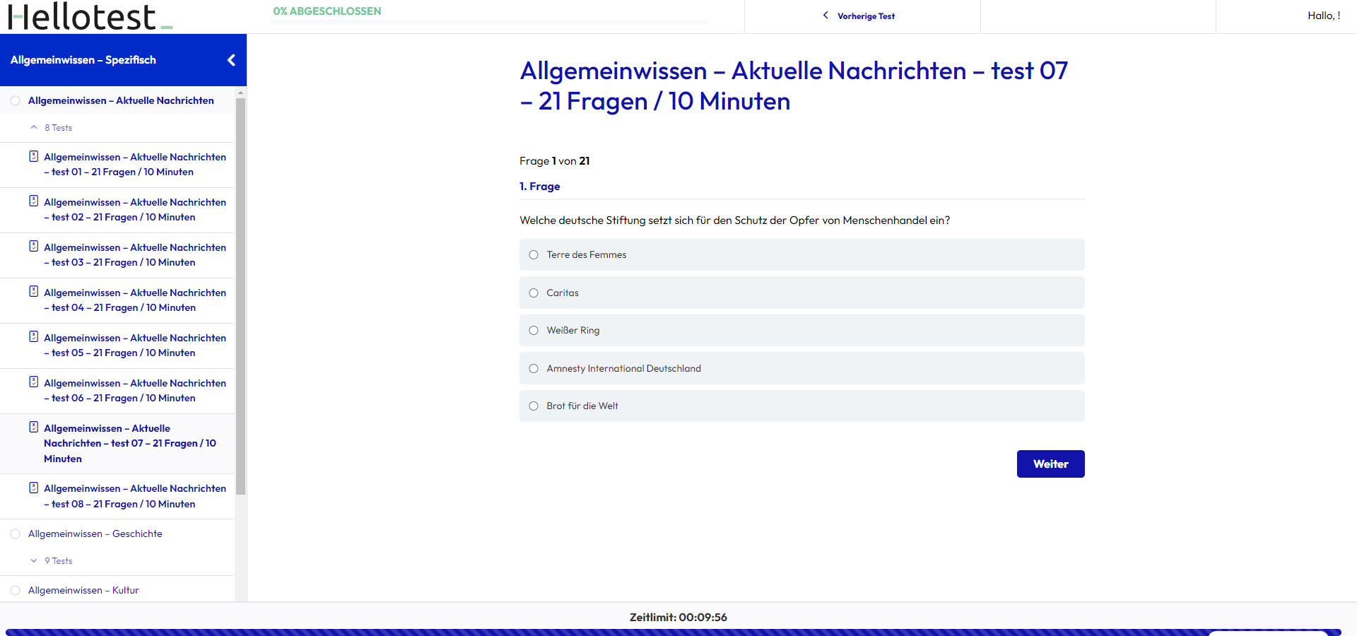1357x636 pixels.
Task: Select the answer Weißer Ring
Action: (x=801, y=330)
